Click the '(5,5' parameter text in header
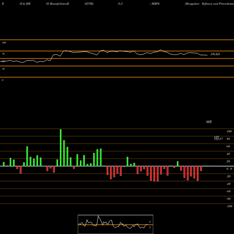 pyautogui.click(x=120, y=4)
